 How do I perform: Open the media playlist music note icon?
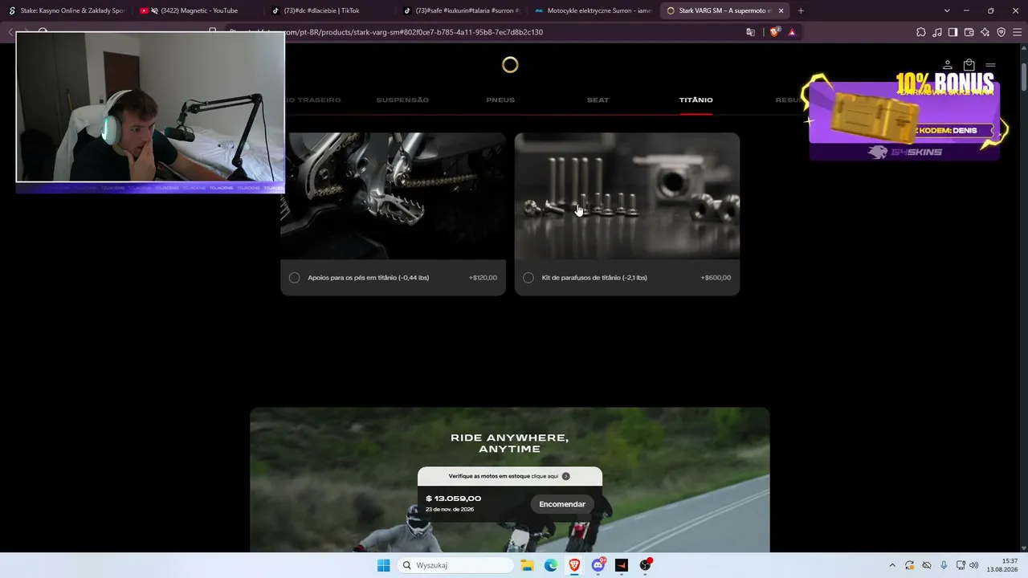pyautogui.click(x=937, y=32)
